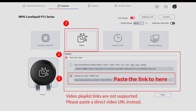Click the apps grid icon
The width and height of the screenshot is (196, 111).
pyautogui.click(x=157, y=7)
